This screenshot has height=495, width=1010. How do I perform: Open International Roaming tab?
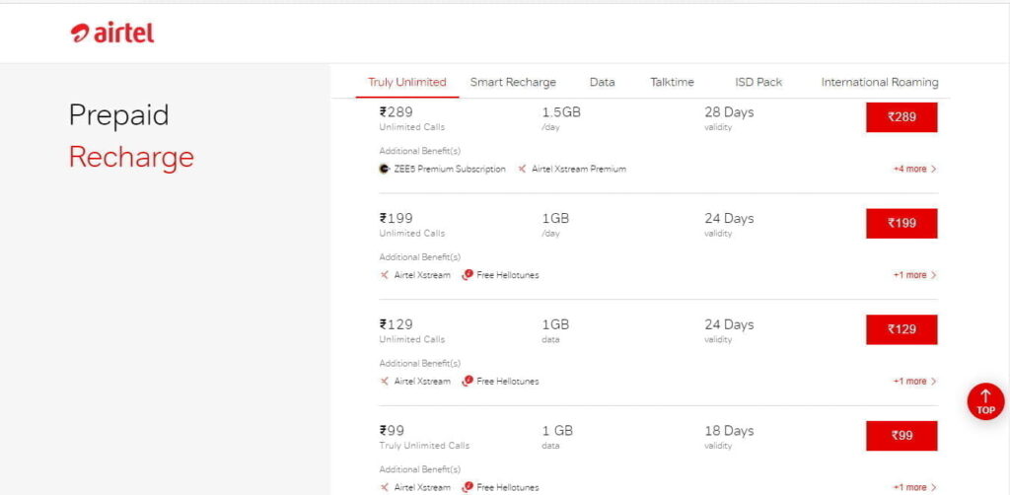click(880, 83)
